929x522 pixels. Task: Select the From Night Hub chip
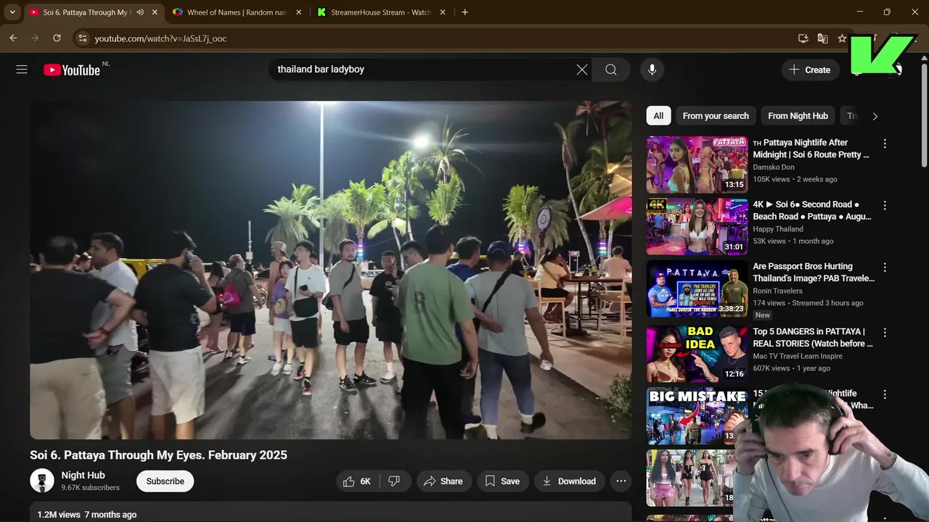click(798, 116)
